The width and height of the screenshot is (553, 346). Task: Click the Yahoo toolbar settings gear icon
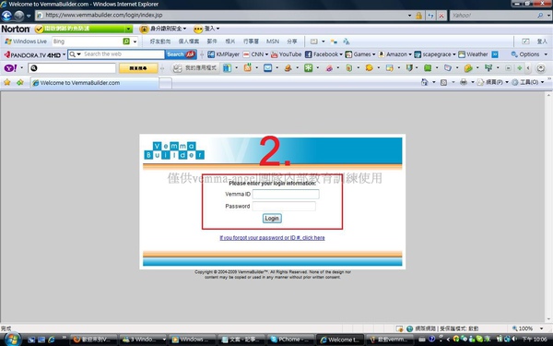[540, 68]
